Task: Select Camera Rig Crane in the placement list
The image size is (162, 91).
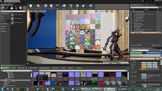Action: tap(17, 15)
